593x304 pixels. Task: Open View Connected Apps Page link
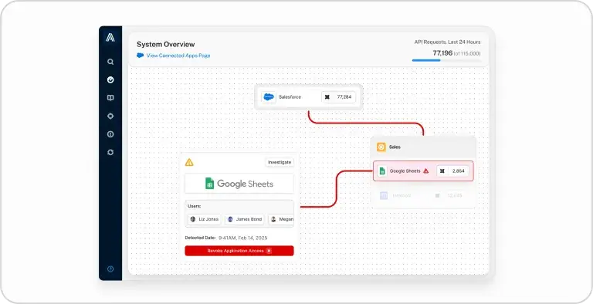178,56
